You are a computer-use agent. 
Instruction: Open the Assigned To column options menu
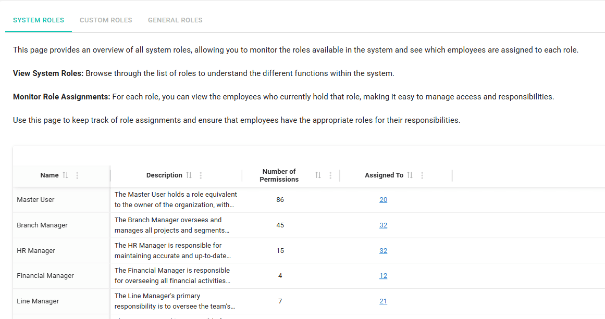(422, 175)
